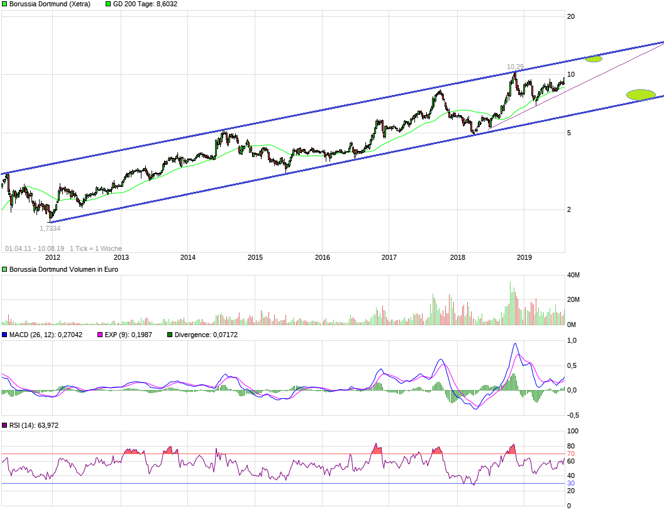
Task: Click the 2018 year label on time axis
Action: click(x=457, y=257)
